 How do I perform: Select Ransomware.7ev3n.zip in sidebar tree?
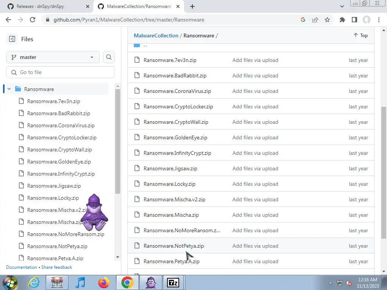coord(54,101)
